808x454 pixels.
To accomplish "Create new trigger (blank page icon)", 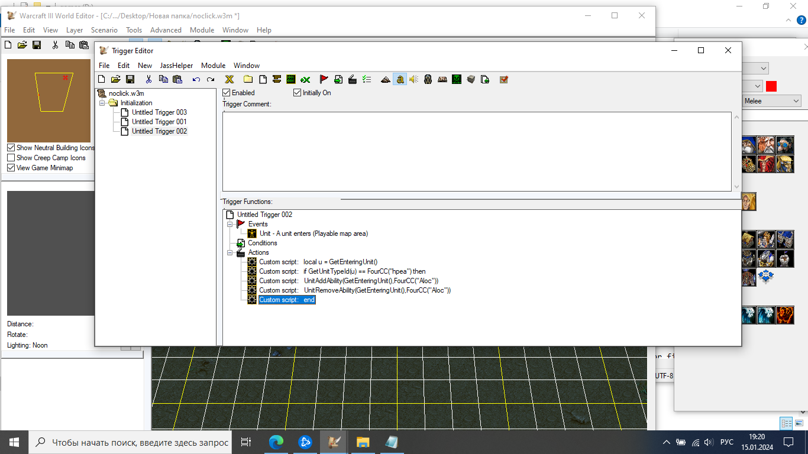I will 262,79.
